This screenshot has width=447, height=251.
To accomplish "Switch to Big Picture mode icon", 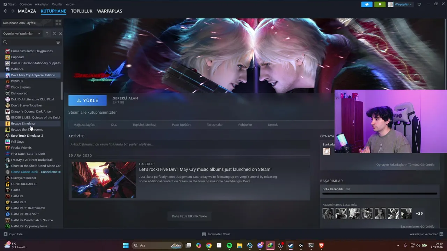I will (419, 4).
